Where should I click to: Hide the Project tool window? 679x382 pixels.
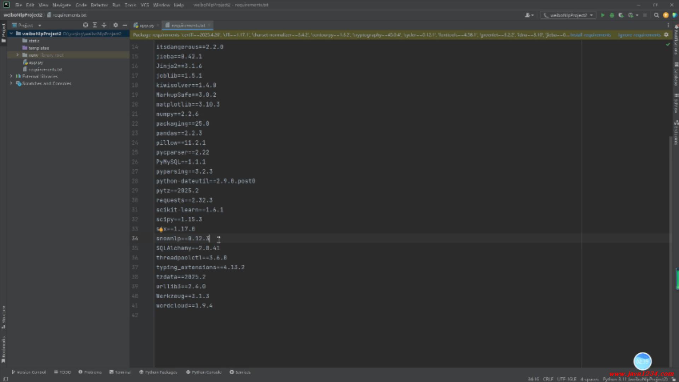[x=125, y=25]
